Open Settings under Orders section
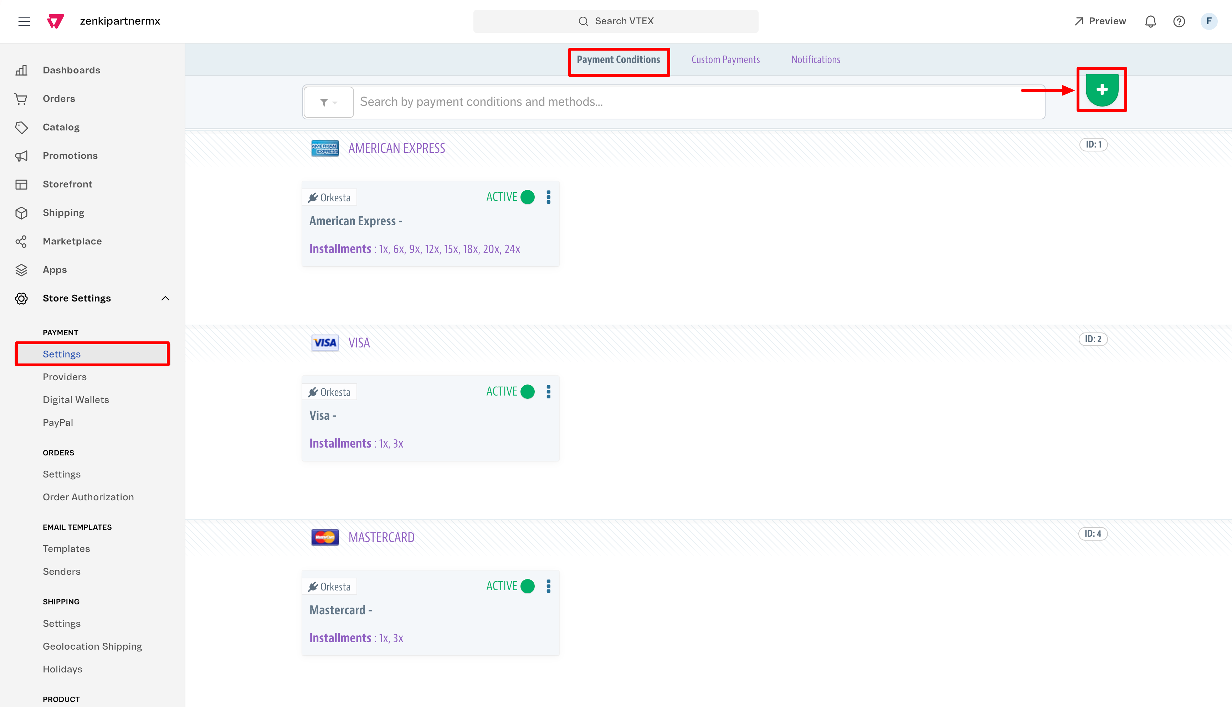 click(62, 474)
